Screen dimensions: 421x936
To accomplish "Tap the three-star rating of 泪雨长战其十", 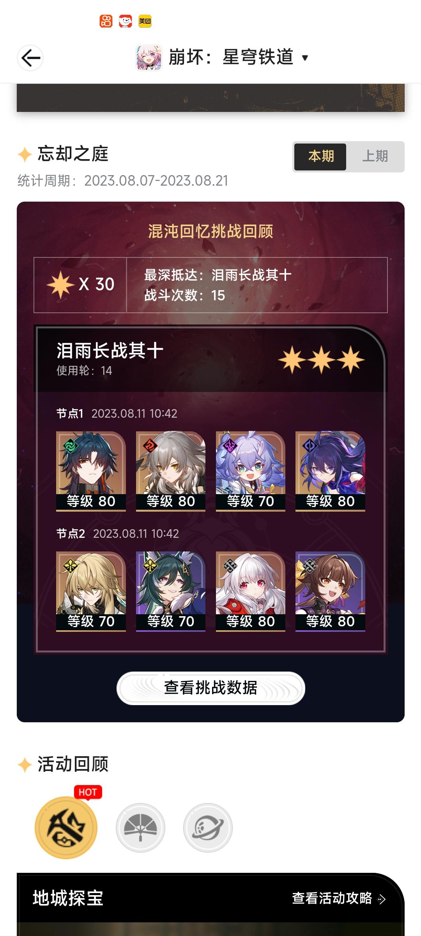I will tap(321, 360).
